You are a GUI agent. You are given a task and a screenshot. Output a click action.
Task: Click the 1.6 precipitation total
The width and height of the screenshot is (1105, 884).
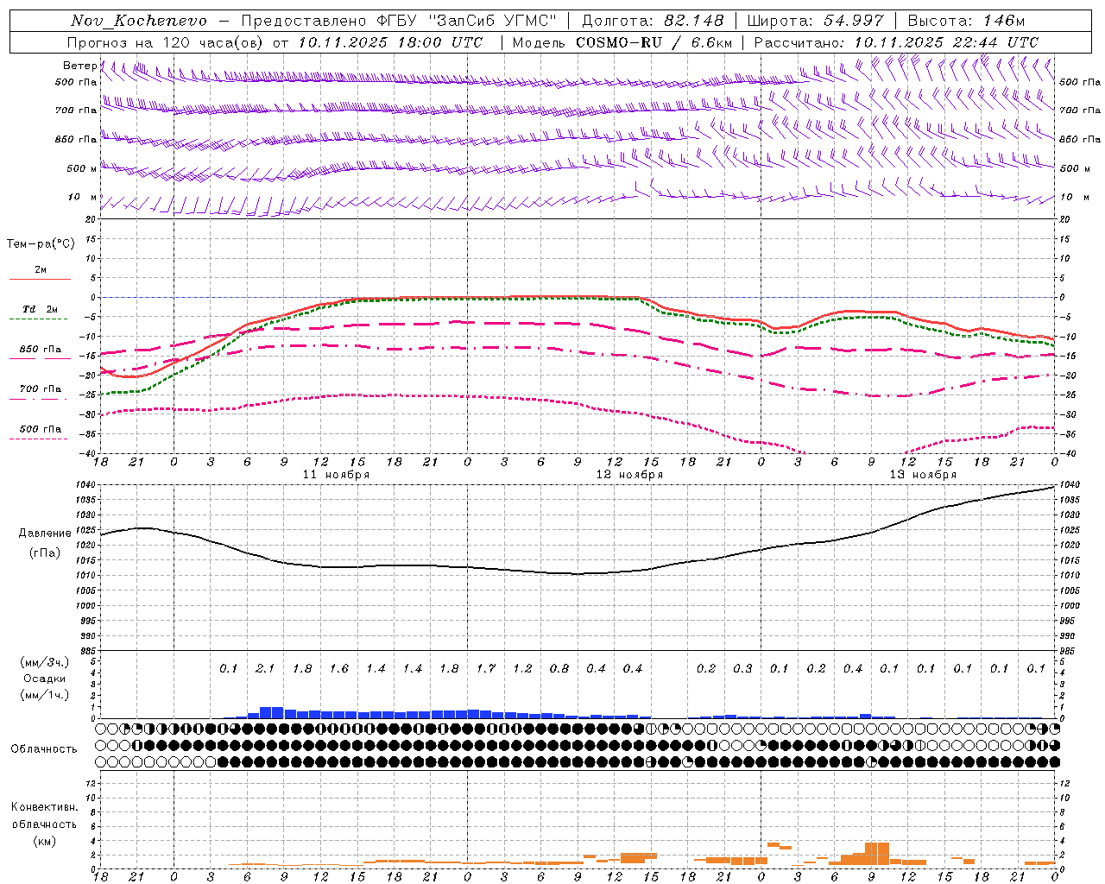coord(338,669)
